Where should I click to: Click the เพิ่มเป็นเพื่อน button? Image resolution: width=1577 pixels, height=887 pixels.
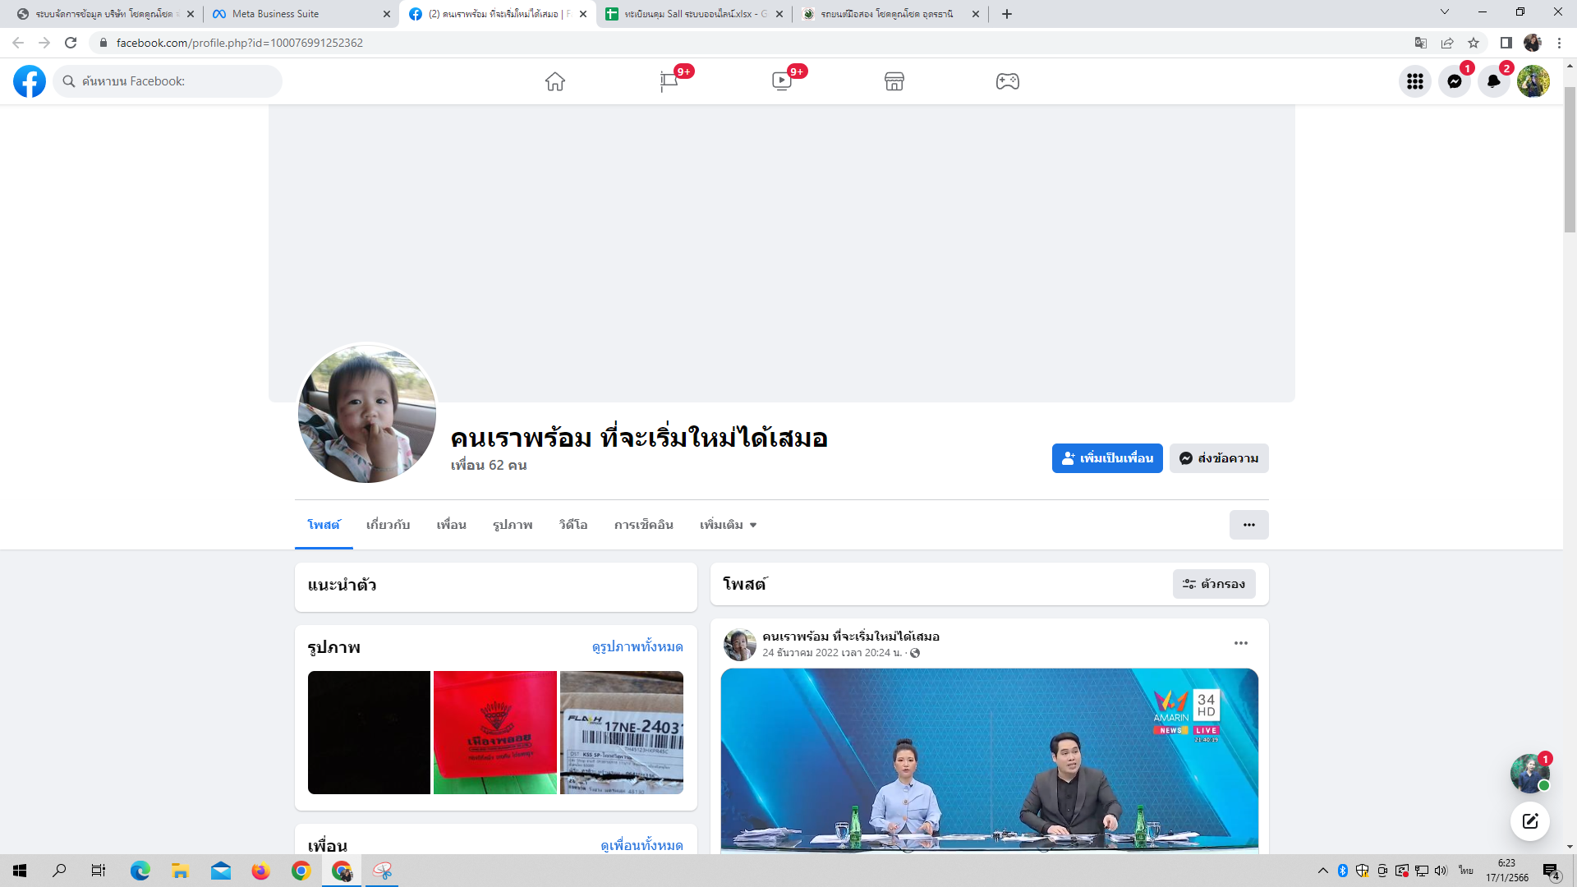(x=1106, y=458)
